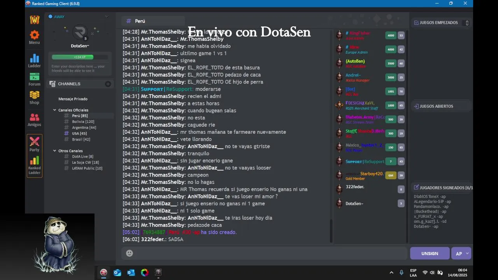Click the Juegos Empezados checkbox icon

pyautogui.click(x=416, y=23)
